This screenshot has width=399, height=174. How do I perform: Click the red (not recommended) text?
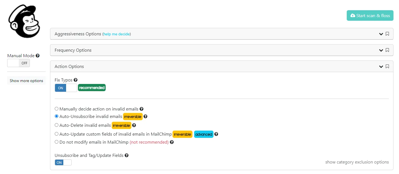coord(149,142)
